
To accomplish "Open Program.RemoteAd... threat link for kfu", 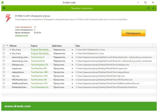I will point(40,53).
